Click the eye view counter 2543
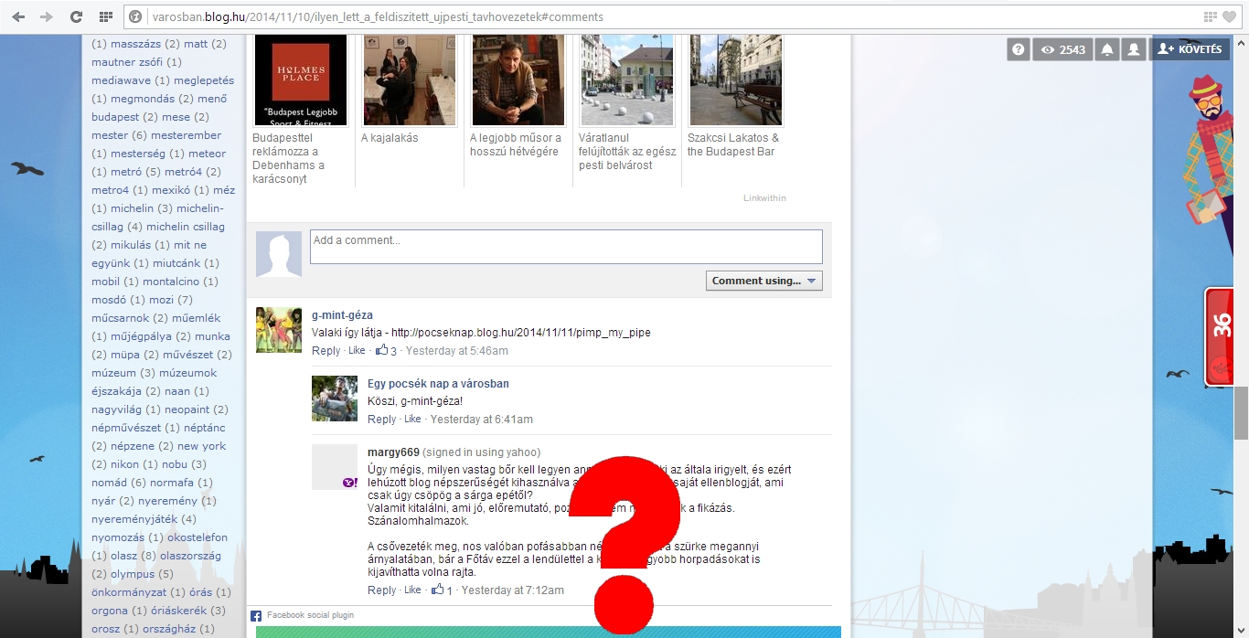 tap(1063, 49)
